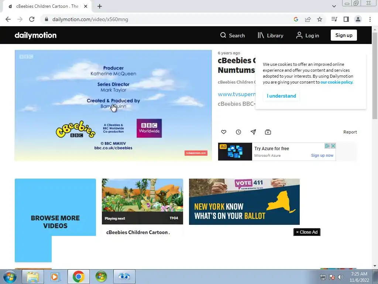Click the Chrome taskbar icon
Image resolution: width=378 pixels, height=284 pixels.
click(x=78, y=277)
